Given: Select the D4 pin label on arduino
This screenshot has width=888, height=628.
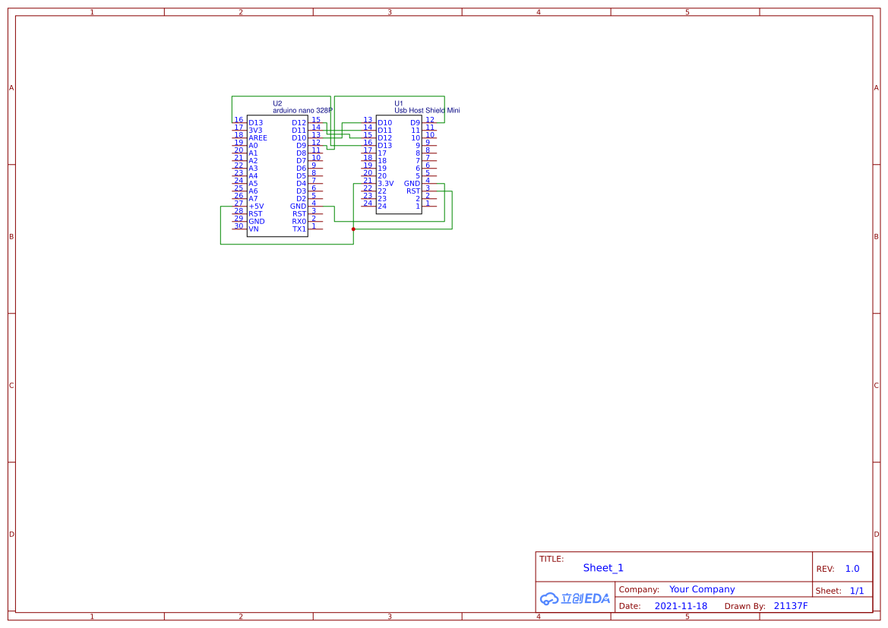Looking at the screenshot, I should point(302,184).
